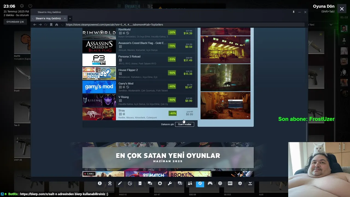Click the -40% discount badge on Stray

[173, 113]
